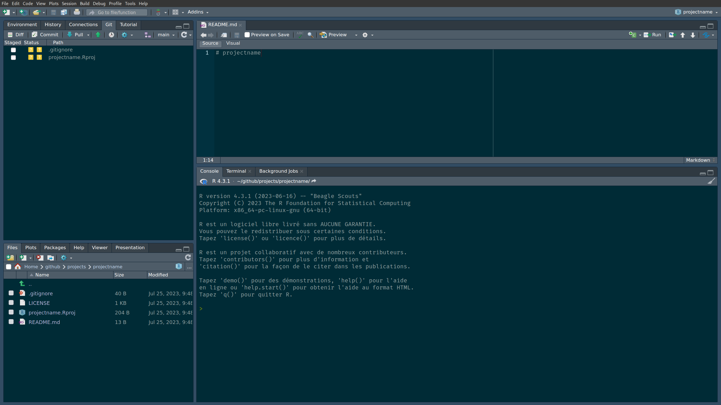This screenshot has height=405, width=721.
Task: Switch editor to Visual mode
Action: pos(233,43)
